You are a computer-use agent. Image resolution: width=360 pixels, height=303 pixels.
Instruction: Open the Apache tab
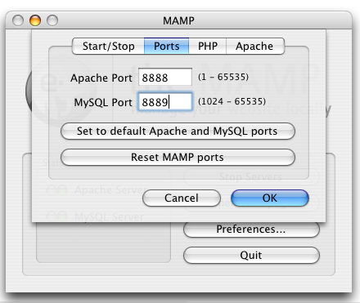pyautogui.click(x=255, y=46)
